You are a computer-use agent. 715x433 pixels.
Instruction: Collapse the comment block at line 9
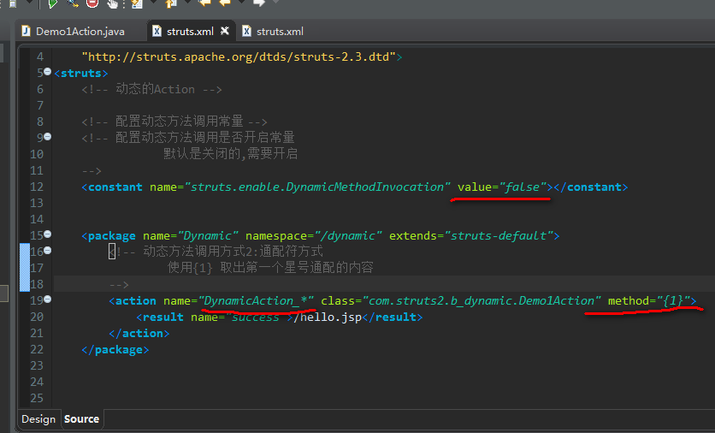[47, 137]
